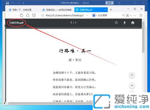Click the line 闲来垂钓碧溪上
This screenshot has width=150, height=110.
click(62, 94)
